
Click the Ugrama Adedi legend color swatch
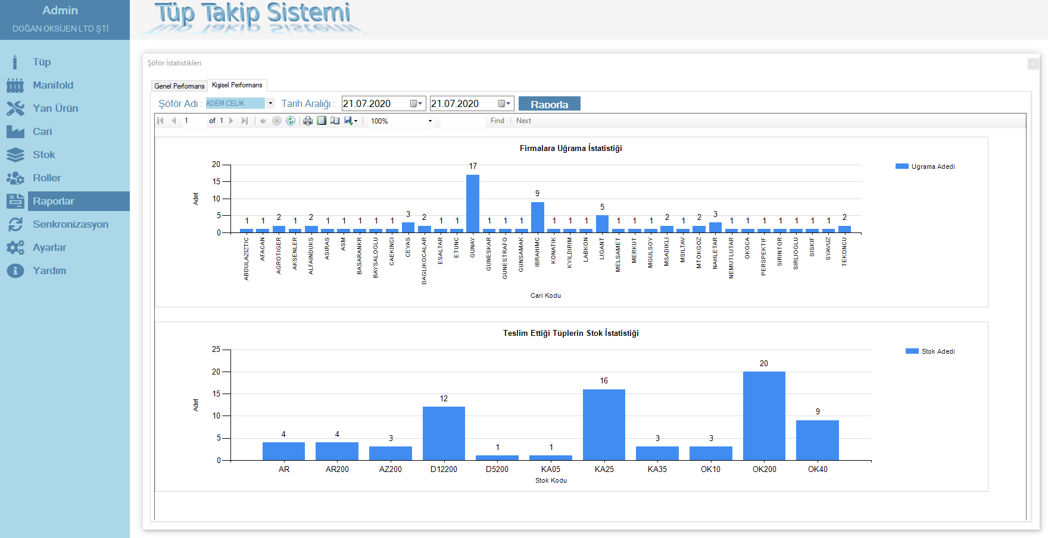pyautogui.click(x=902, y=166)
